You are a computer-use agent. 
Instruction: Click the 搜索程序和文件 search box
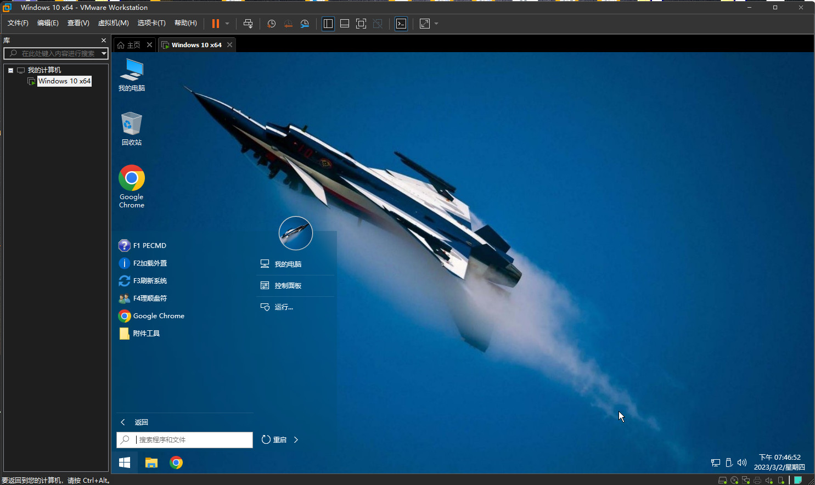(x=184, y=440)
